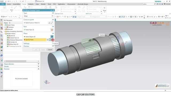Open the File menu
Viewport: 171px width, 96px height.
tap(3, 4)
